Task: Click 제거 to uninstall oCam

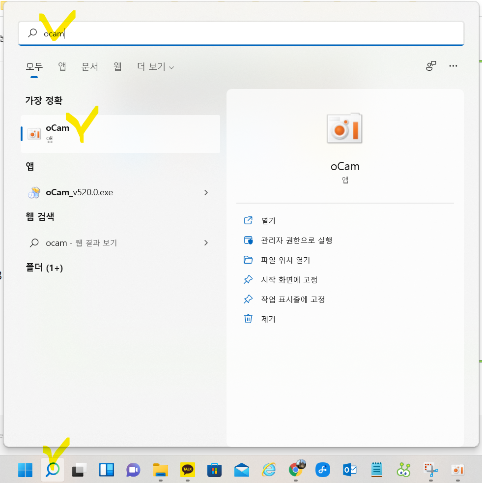Action: point(268,319)
